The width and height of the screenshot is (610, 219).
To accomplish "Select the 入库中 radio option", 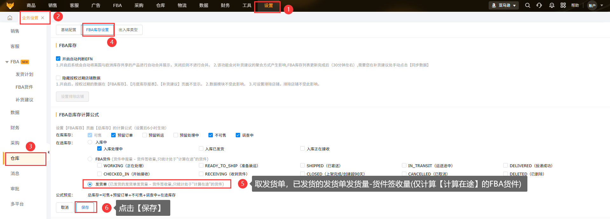I will tap(90, 142).
